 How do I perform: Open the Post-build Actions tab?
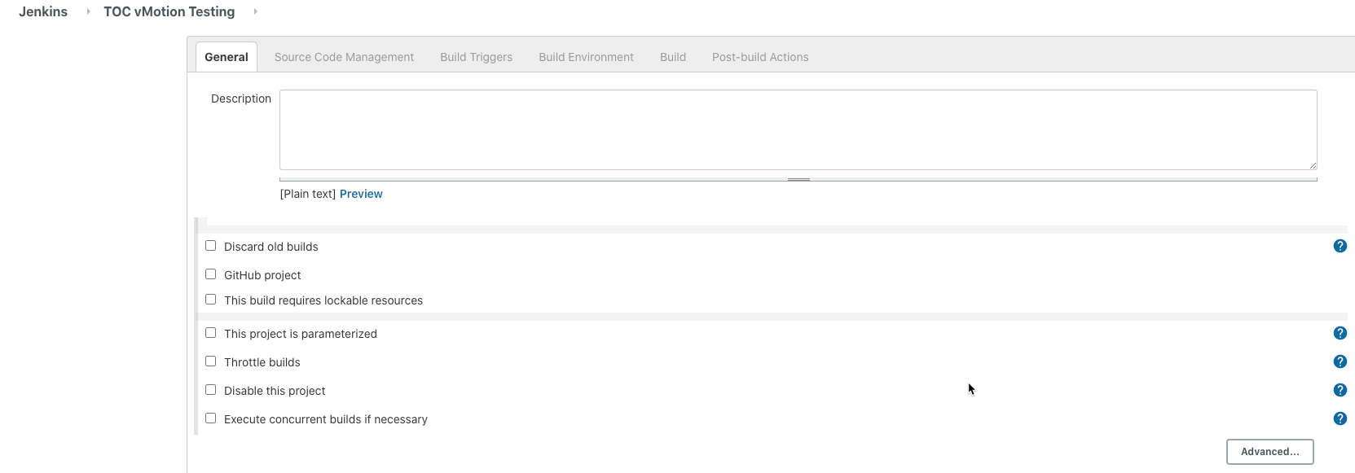tap(760, 57)
